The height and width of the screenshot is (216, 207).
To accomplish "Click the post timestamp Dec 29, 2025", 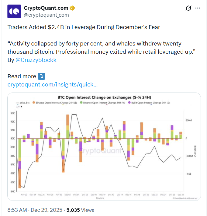I will pos(46,210).
